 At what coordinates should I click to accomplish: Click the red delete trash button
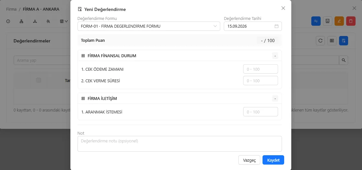pyautogui.click(x=351, y=21)
